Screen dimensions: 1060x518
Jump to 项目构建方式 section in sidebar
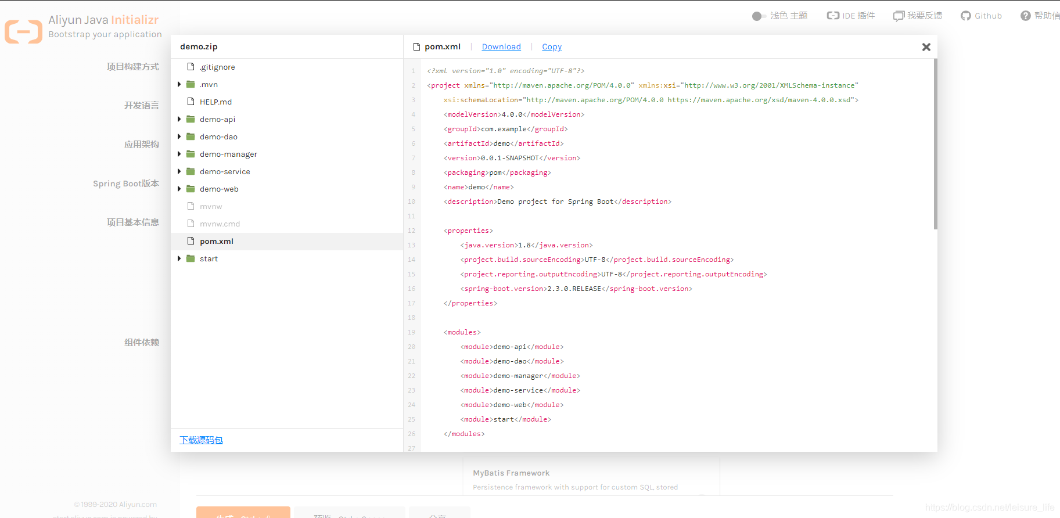pos(132,67)
